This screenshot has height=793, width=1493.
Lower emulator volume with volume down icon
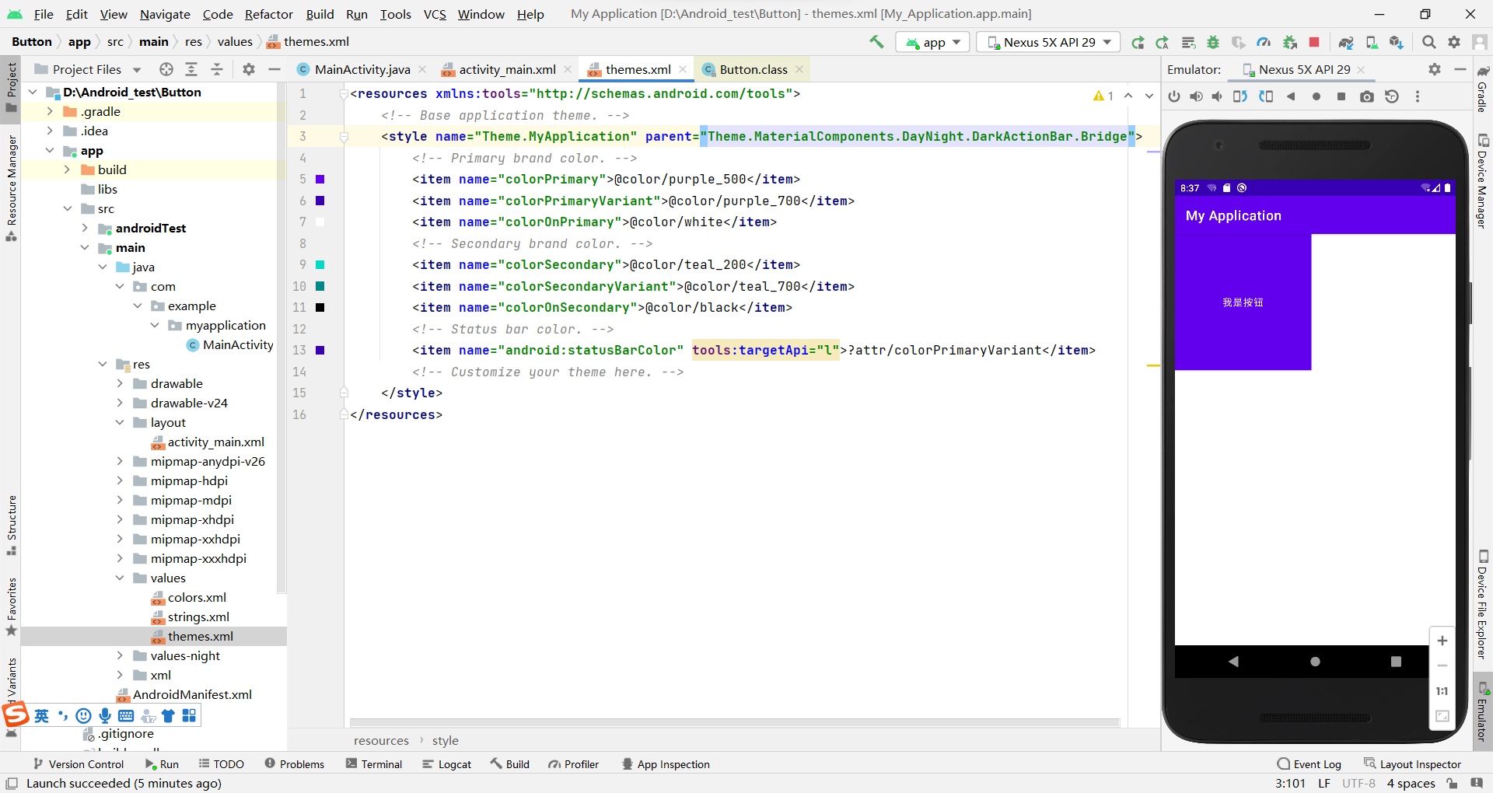tap(1218, 96)
